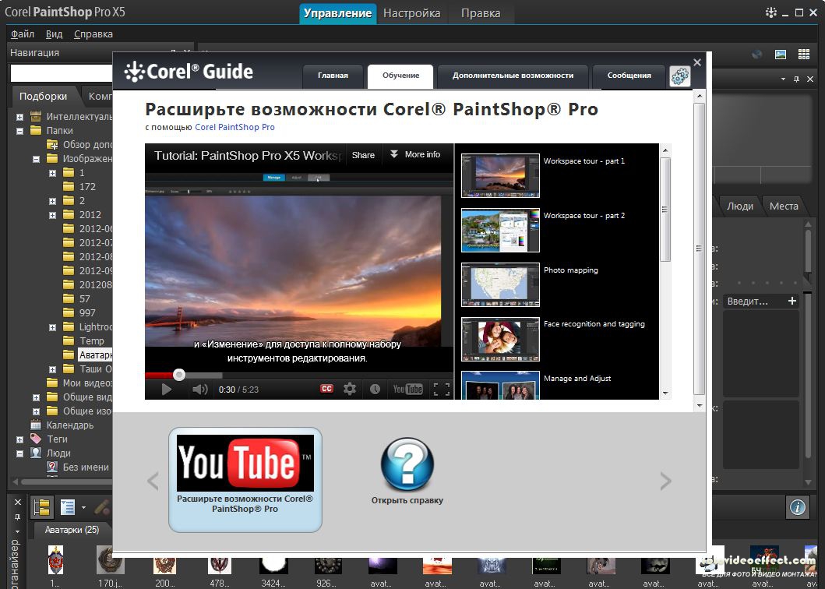Select folder 997 in navigation tree
Viewport: 825px width, 589px height.
(87, 312)
